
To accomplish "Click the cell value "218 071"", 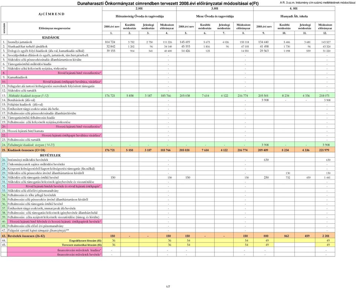I will click(324, 96).
